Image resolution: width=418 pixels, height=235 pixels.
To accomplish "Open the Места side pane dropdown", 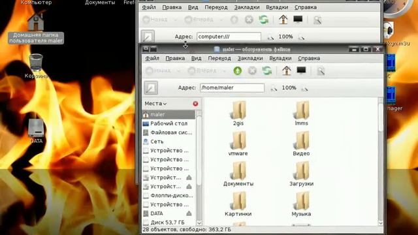I will click(155, 104).
